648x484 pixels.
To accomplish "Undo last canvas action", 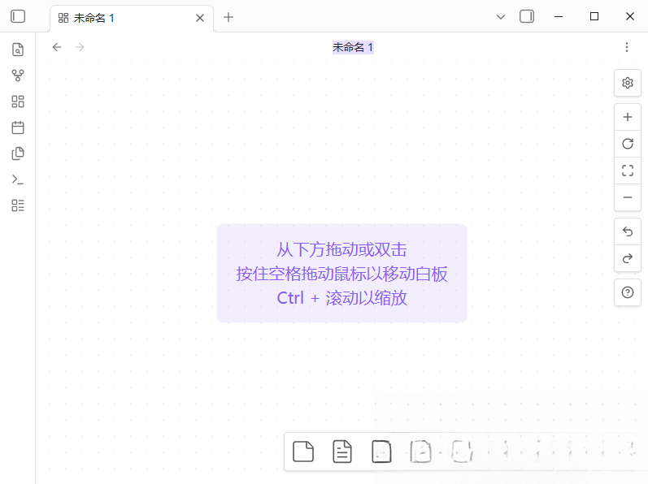I will tap(628, 232).
